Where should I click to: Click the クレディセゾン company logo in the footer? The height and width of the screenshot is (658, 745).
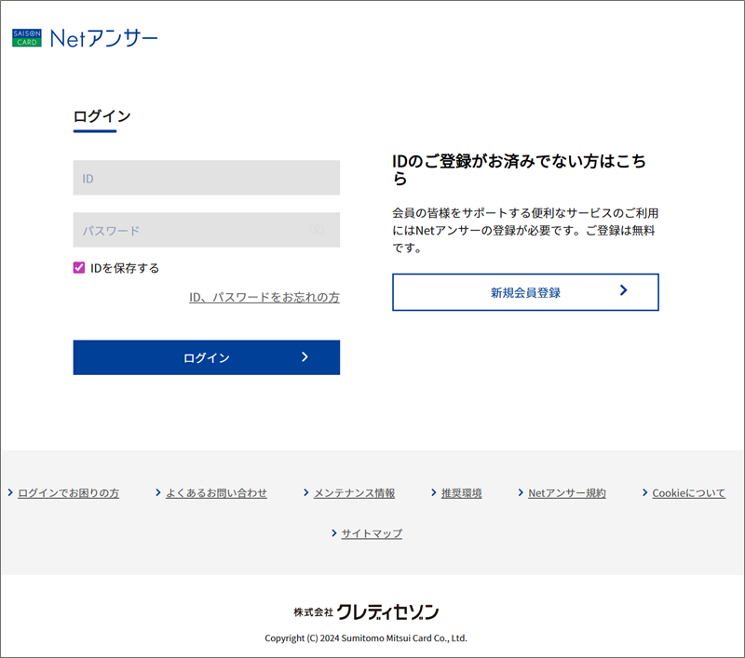pyautogui.click(x=366, y=611)
